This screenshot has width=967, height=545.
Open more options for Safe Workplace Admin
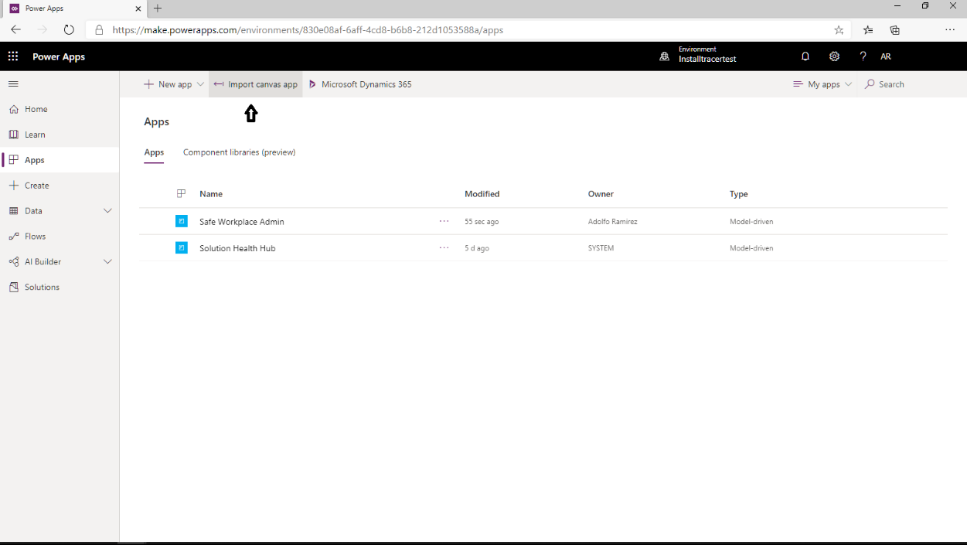click(444, 221)
